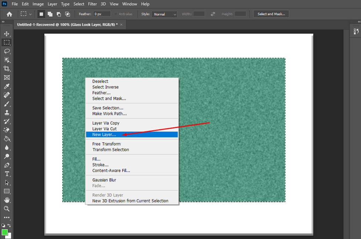
Task: Close the Untitled-1-Recovered document tab
Action: pos(121,25)
